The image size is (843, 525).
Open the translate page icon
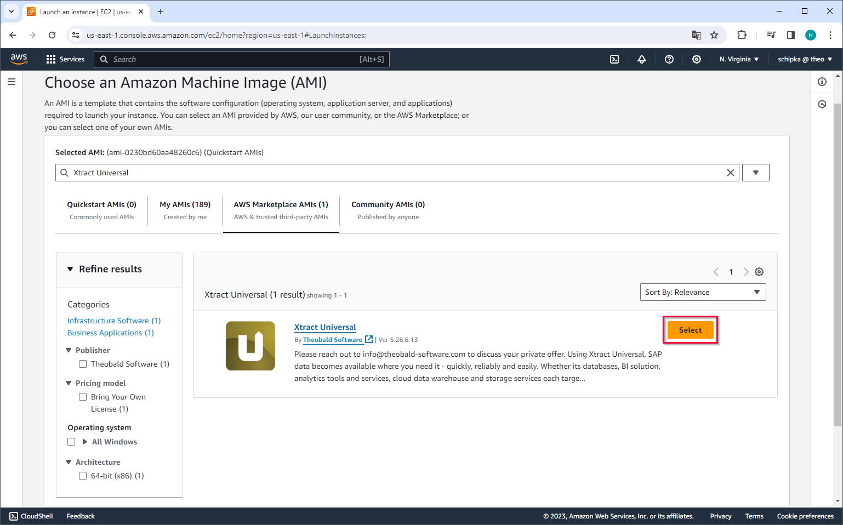click(697, 35)
